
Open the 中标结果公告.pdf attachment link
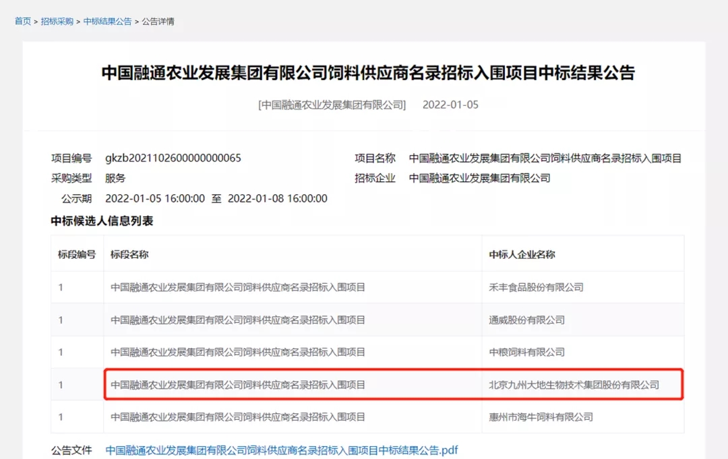point(281,450)
